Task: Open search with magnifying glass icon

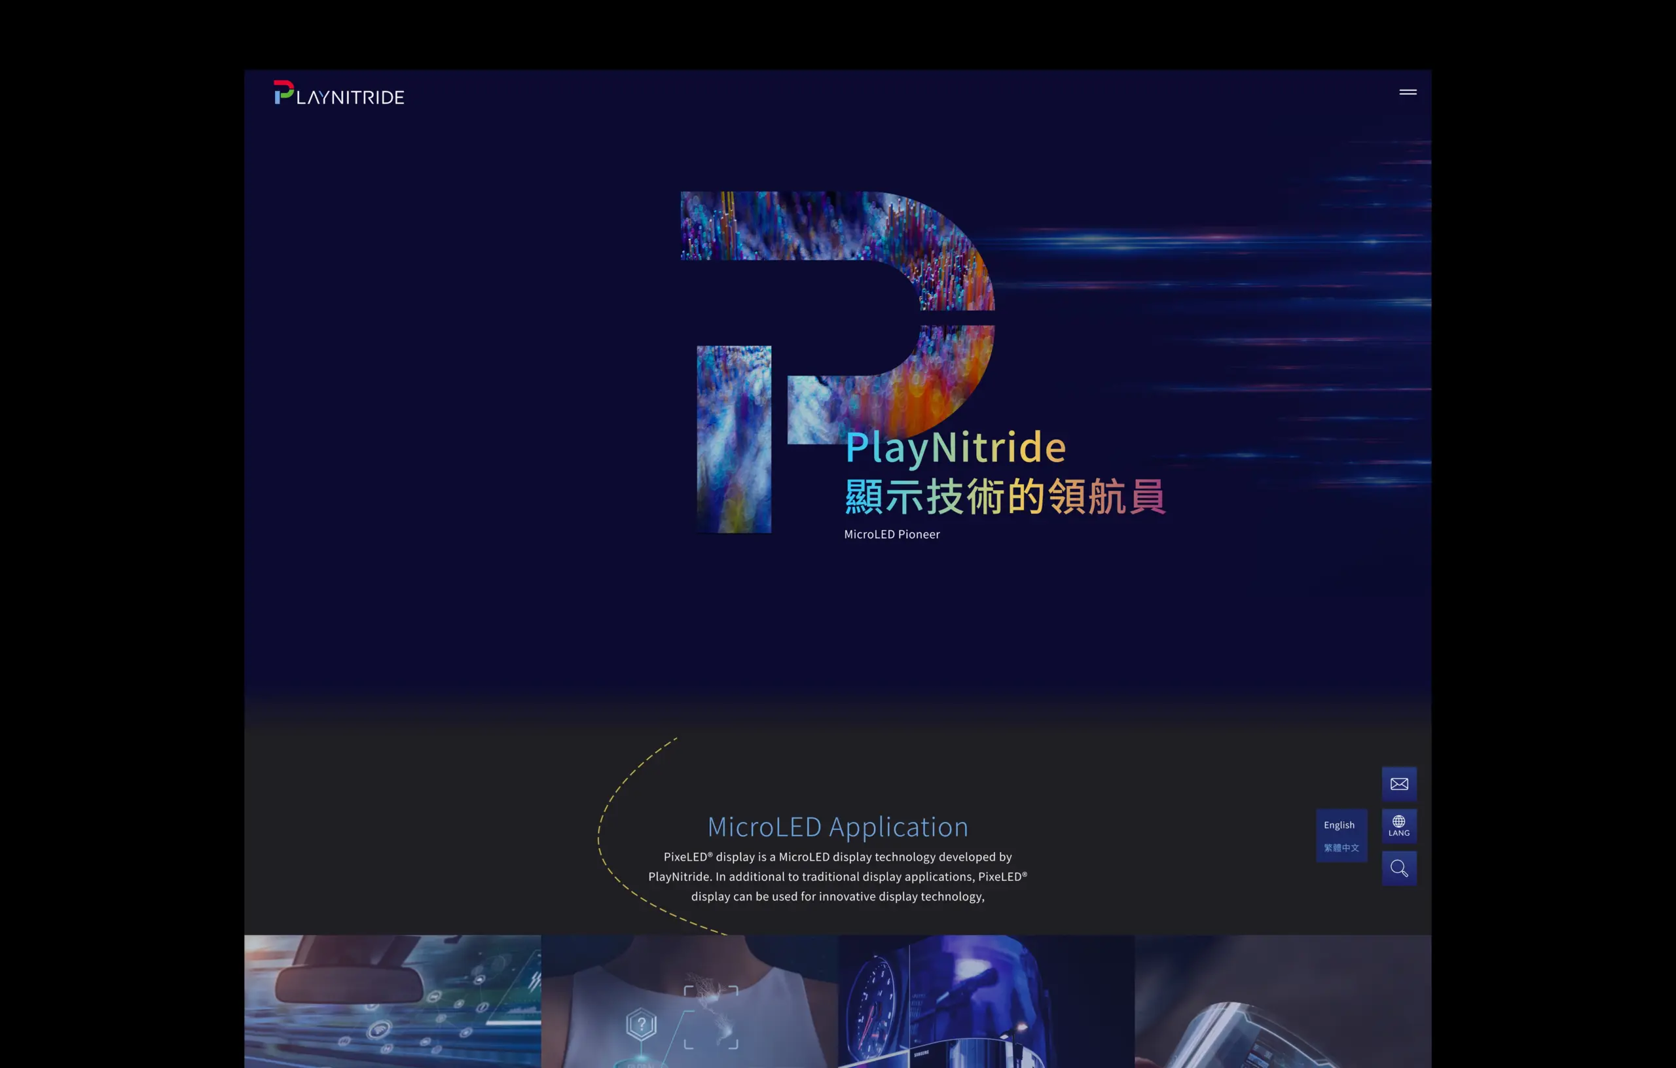Action: click(1399, 868)
